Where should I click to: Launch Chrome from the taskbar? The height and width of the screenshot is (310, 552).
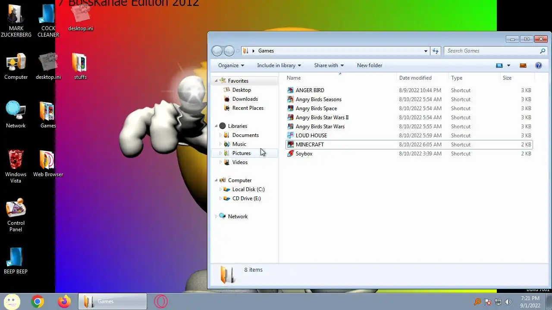[x=38, y=301]
